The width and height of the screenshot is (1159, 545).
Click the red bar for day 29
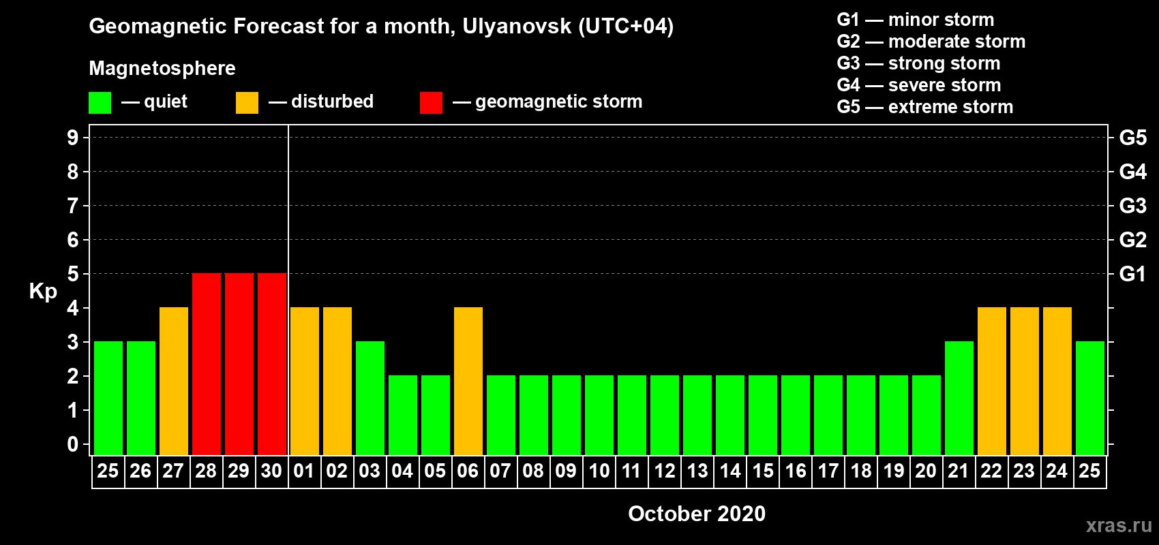coord(239,364)
